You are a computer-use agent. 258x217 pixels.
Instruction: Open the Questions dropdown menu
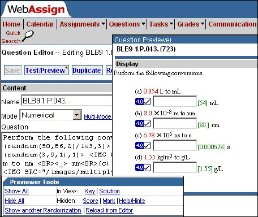click(127, 24)
